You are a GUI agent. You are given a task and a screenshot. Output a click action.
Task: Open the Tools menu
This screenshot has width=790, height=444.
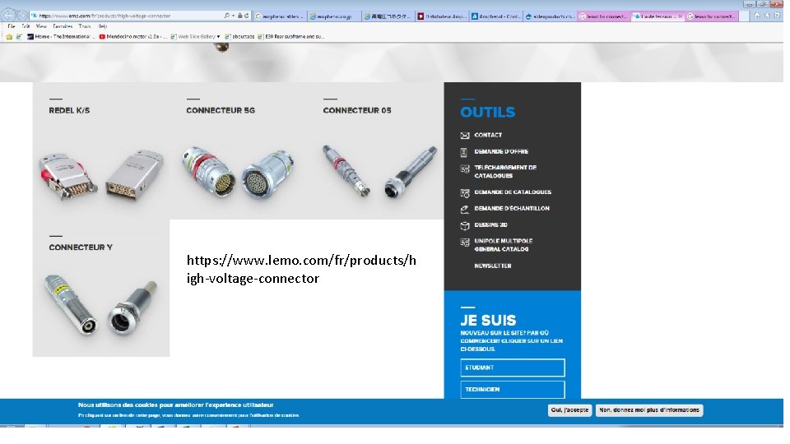coord(85,26)
